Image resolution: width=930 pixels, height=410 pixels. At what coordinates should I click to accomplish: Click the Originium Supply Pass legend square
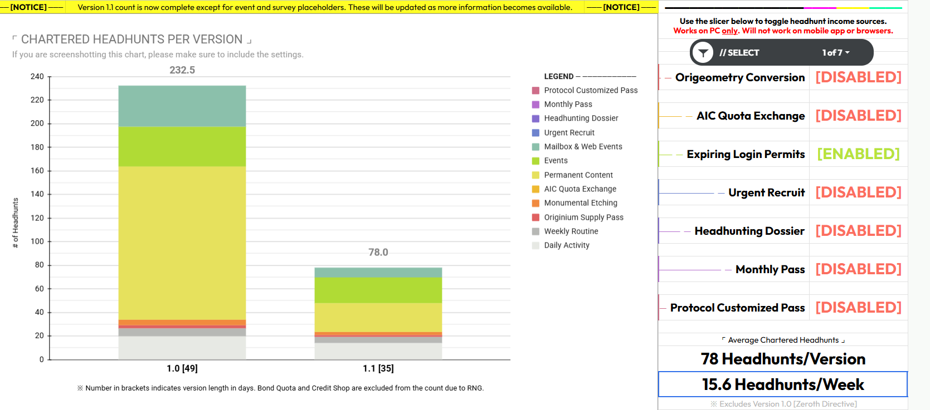[535, 218]
